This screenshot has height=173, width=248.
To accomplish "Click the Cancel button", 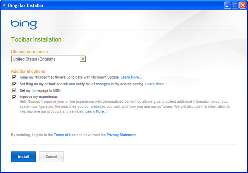I will 52,157.
